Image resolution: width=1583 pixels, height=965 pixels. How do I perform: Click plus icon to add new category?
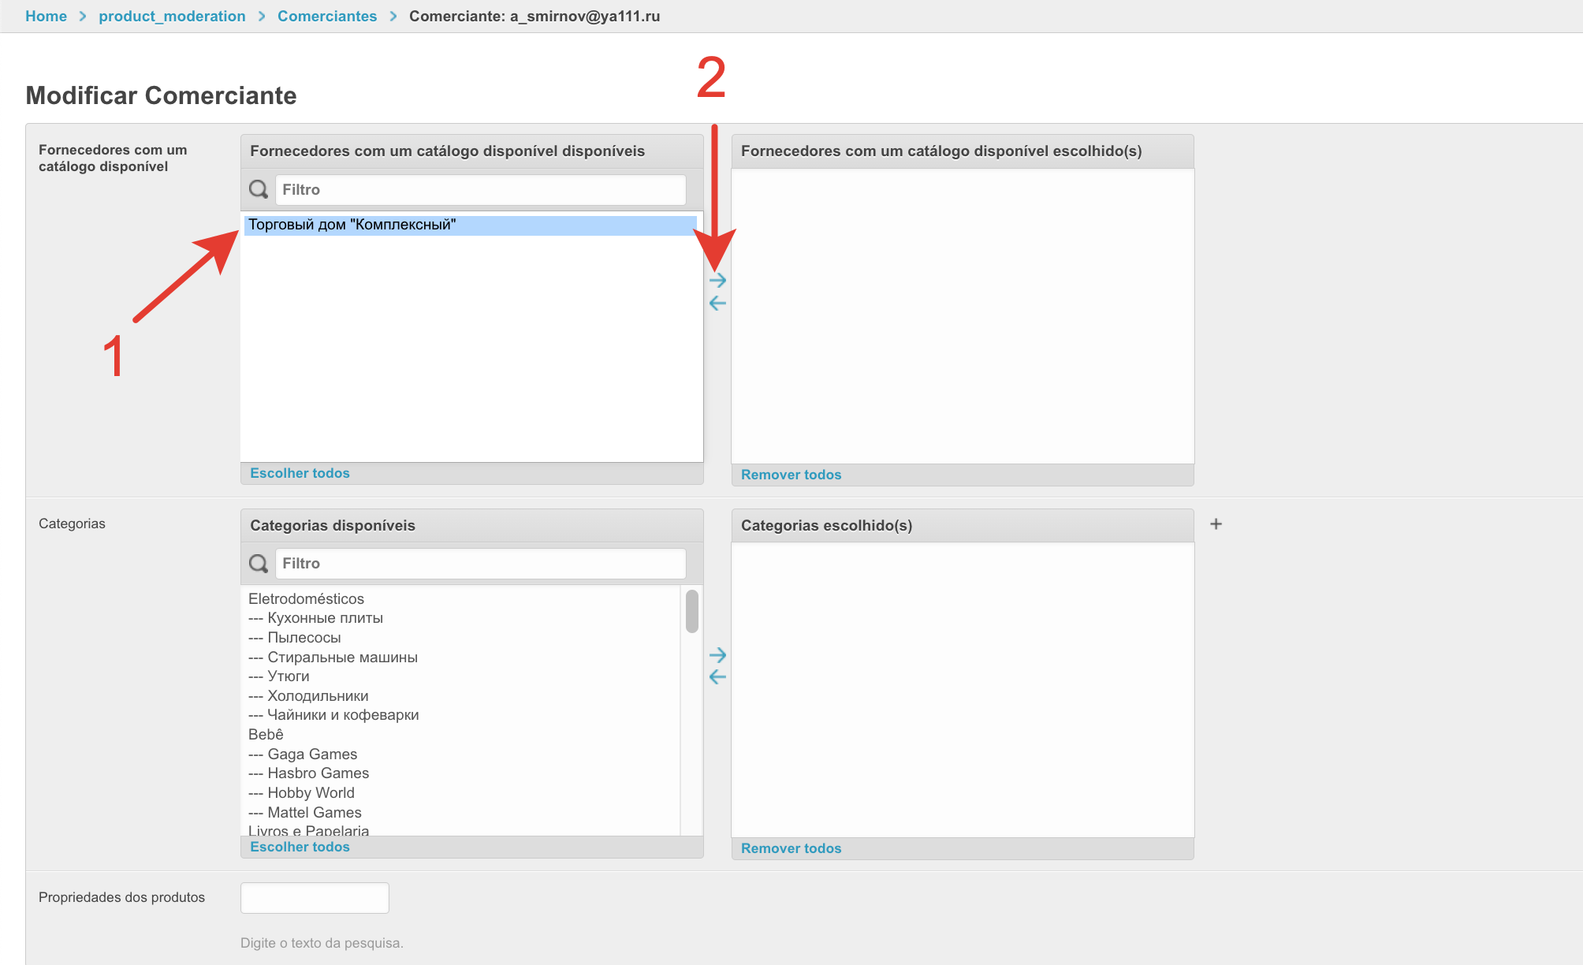pos(1216,524)
